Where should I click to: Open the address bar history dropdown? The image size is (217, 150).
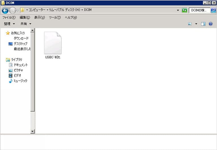point(178,10)
